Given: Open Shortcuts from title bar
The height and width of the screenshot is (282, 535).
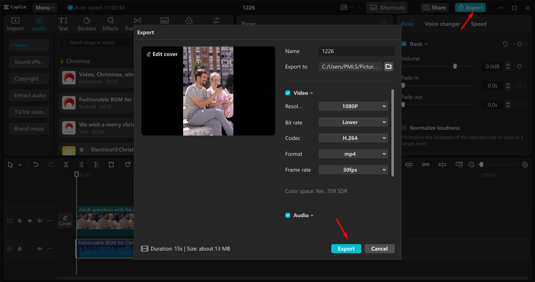Looking at the screenshot, I should tap(387, 8).
